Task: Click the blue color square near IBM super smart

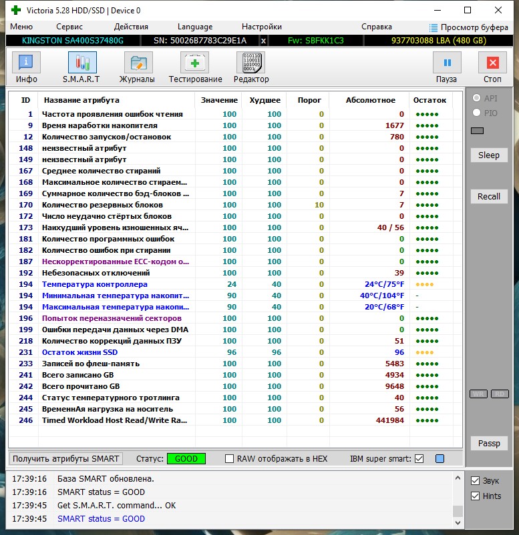Action: (x=440, y=458)
